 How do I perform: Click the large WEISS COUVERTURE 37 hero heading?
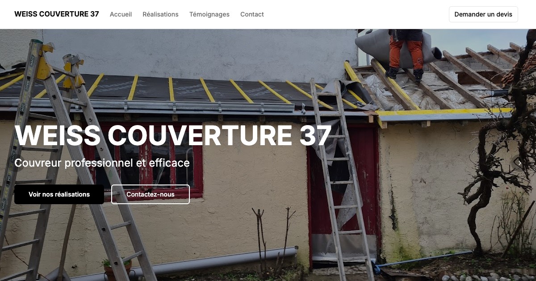click(x=173, y=135)
